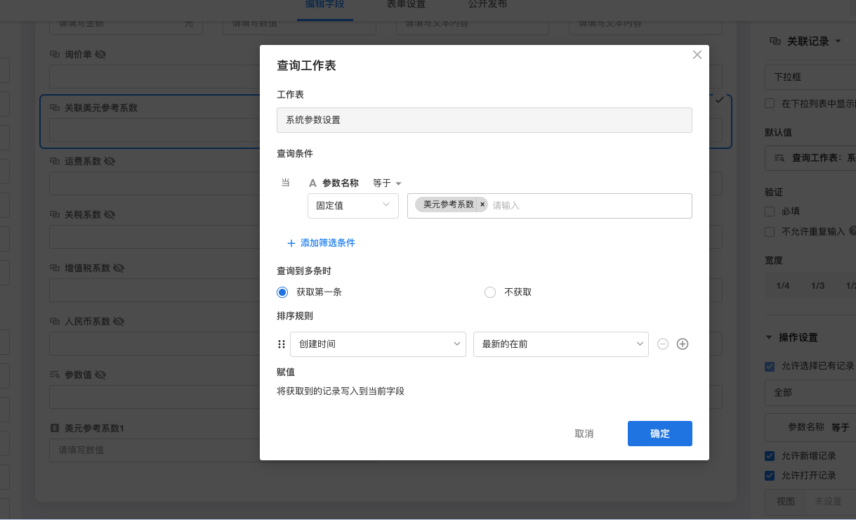Image resolution: width=856 pixels, height=520 pixels.
Task: Click the hidden-eye icon beside 参数值
Action: tap(100, 375)
